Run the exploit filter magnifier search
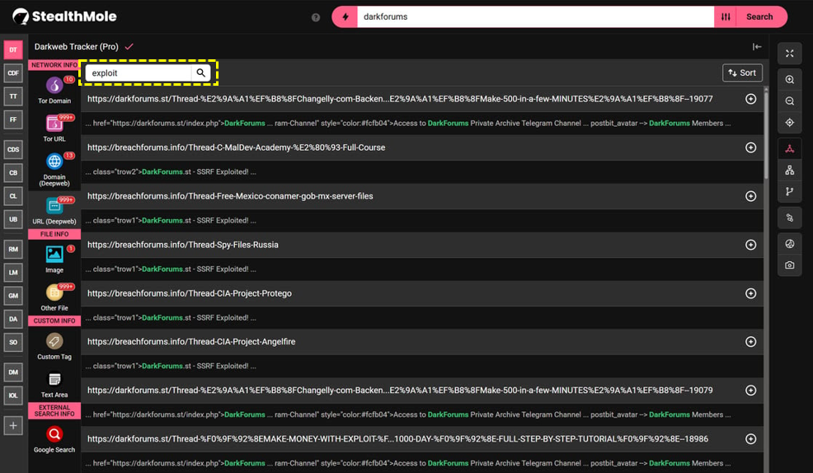 200,73
